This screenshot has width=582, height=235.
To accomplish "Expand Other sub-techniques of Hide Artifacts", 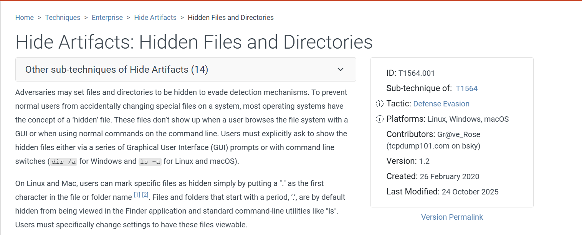I will coord(185,69).
